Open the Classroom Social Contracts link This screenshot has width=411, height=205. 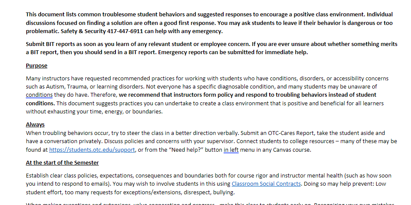pyautogui.click(x=266, y=184)
